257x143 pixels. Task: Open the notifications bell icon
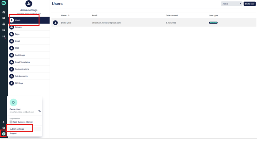point(3,122)
